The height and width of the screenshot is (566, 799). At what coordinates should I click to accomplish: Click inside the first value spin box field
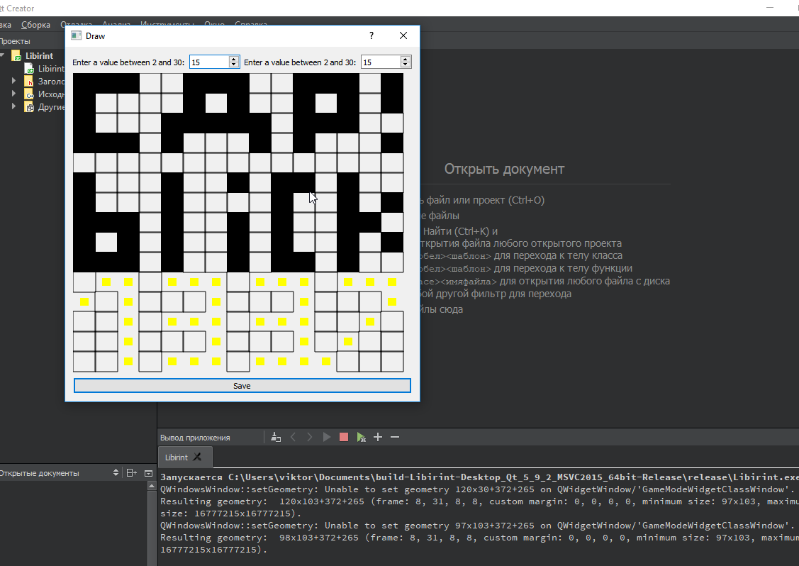[x=208, y=62]
